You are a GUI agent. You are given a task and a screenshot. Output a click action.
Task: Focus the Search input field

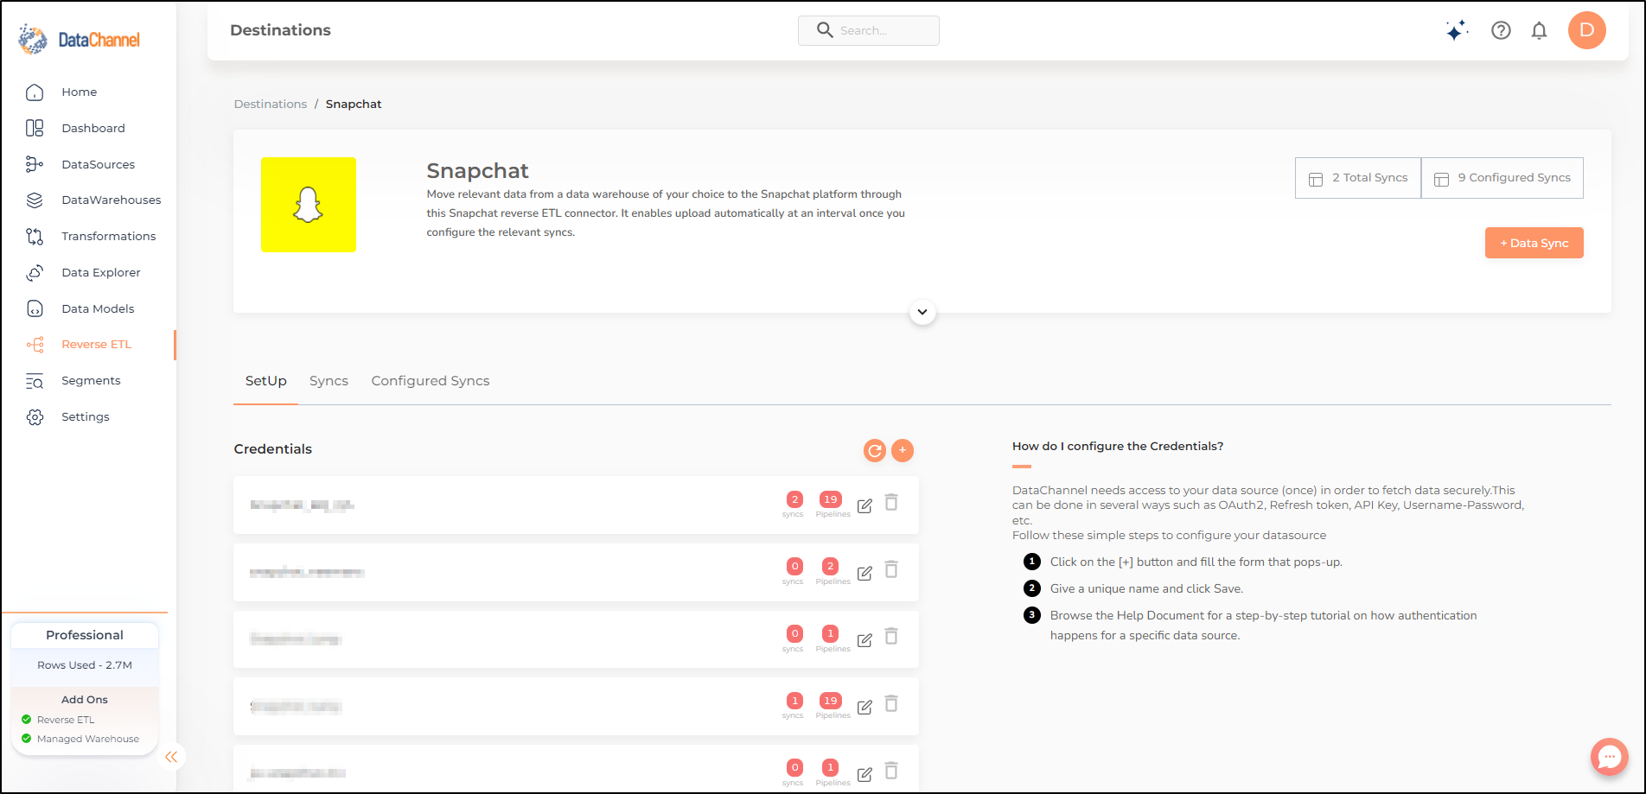[x=869, y=30]
